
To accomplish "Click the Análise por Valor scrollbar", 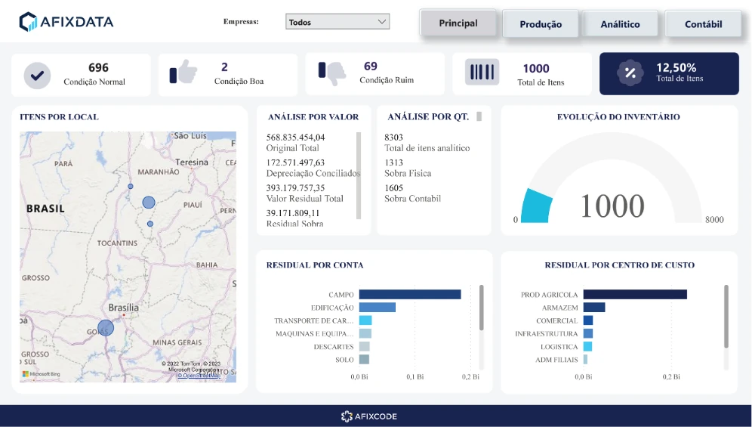I will [x=359, y=175].
